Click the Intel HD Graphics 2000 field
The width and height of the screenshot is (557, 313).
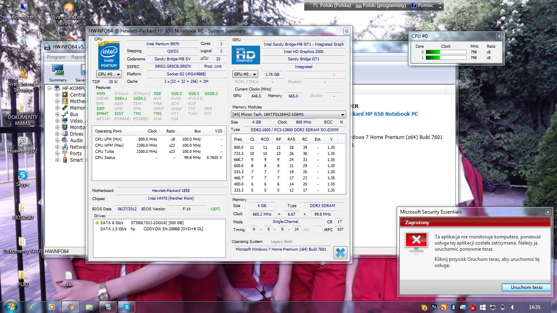(x=304, y=52)
